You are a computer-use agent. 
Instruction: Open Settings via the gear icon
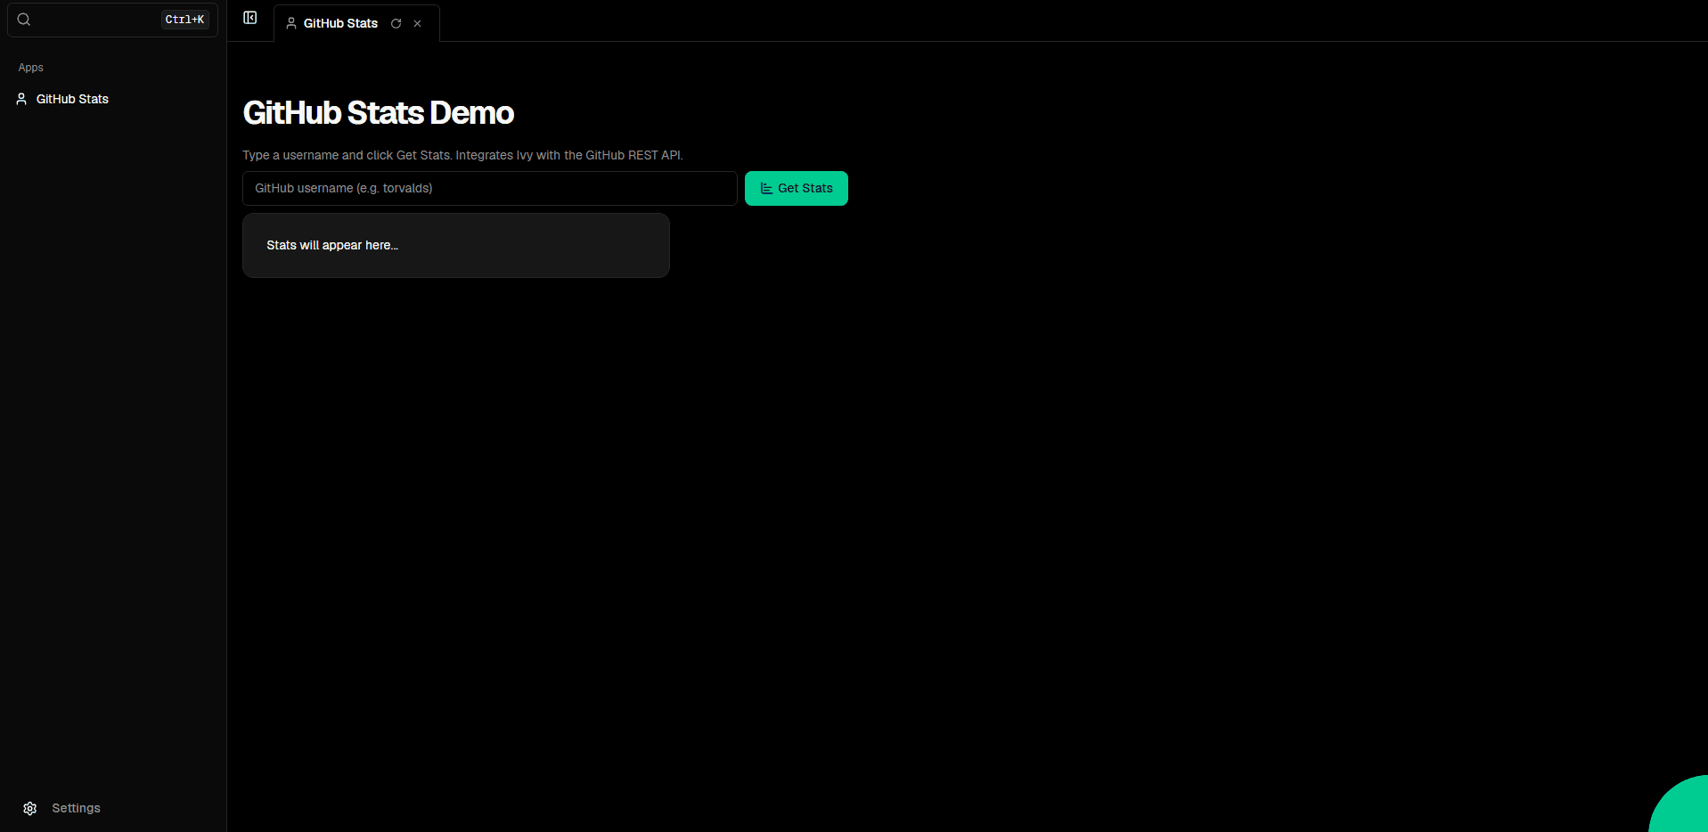click(x=29, y=808)
